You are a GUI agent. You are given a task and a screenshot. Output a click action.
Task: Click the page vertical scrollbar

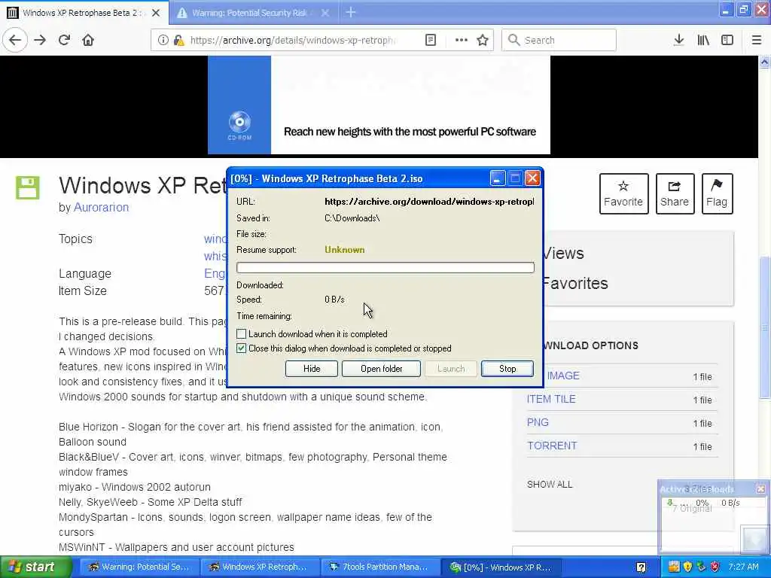coord(764,327)
